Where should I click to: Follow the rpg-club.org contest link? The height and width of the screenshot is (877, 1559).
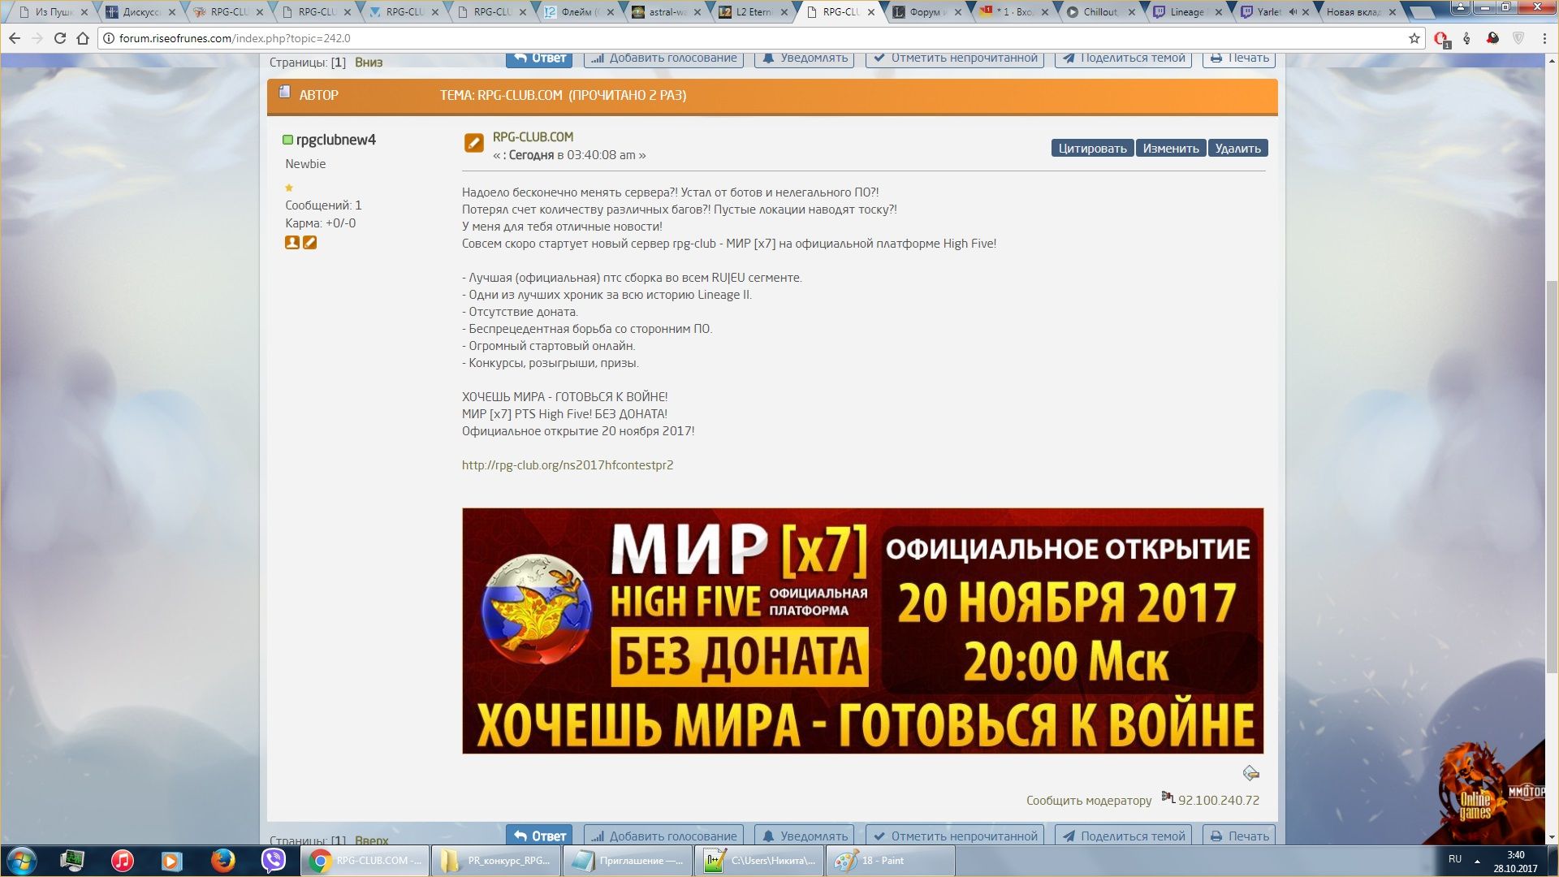(568, 465)
